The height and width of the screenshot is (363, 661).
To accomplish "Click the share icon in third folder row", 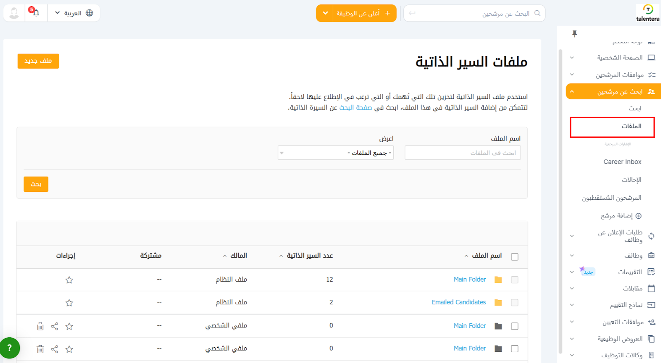I will pyautogui.click(x=55, y=327).
